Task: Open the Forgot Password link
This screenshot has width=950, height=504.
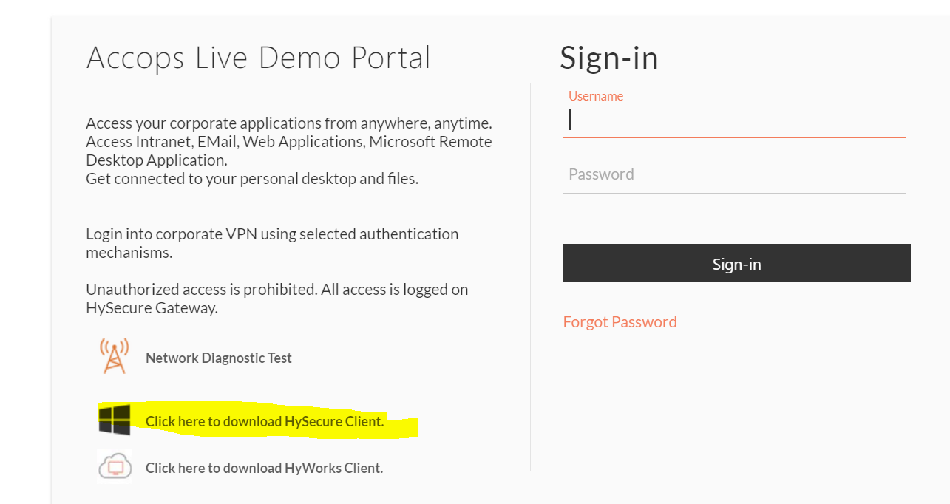Action: point(620,321)
